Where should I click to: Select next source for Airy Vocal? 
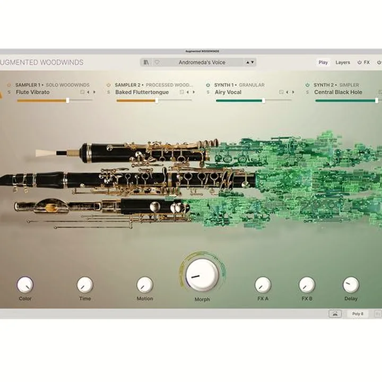(x=293, y=92)
